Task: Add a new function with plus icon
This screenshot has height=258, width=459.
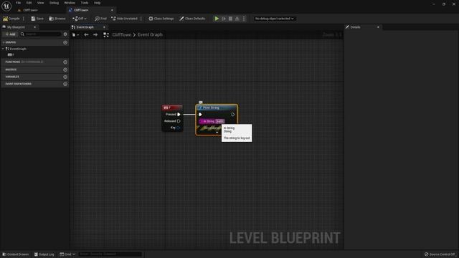Action: pos(65,62)
